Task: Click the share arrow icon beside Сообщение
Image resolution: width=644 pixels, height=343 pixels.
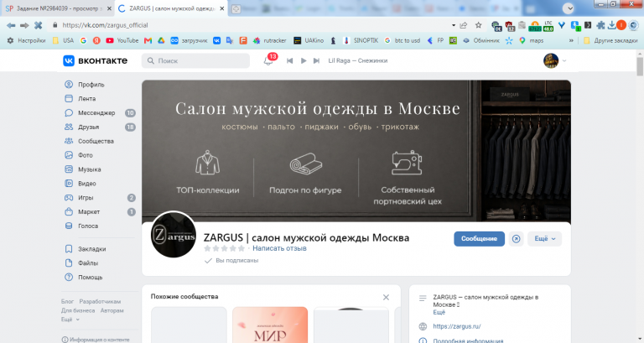Action: point(517,239)
